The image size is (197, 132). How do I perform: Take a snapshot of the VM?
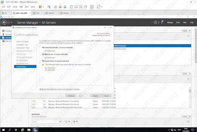pyautogui.click(x=55, y=7)
